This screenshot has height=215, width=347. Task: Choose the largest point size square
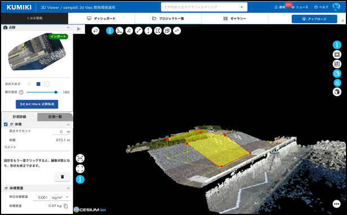coord(47,84)
